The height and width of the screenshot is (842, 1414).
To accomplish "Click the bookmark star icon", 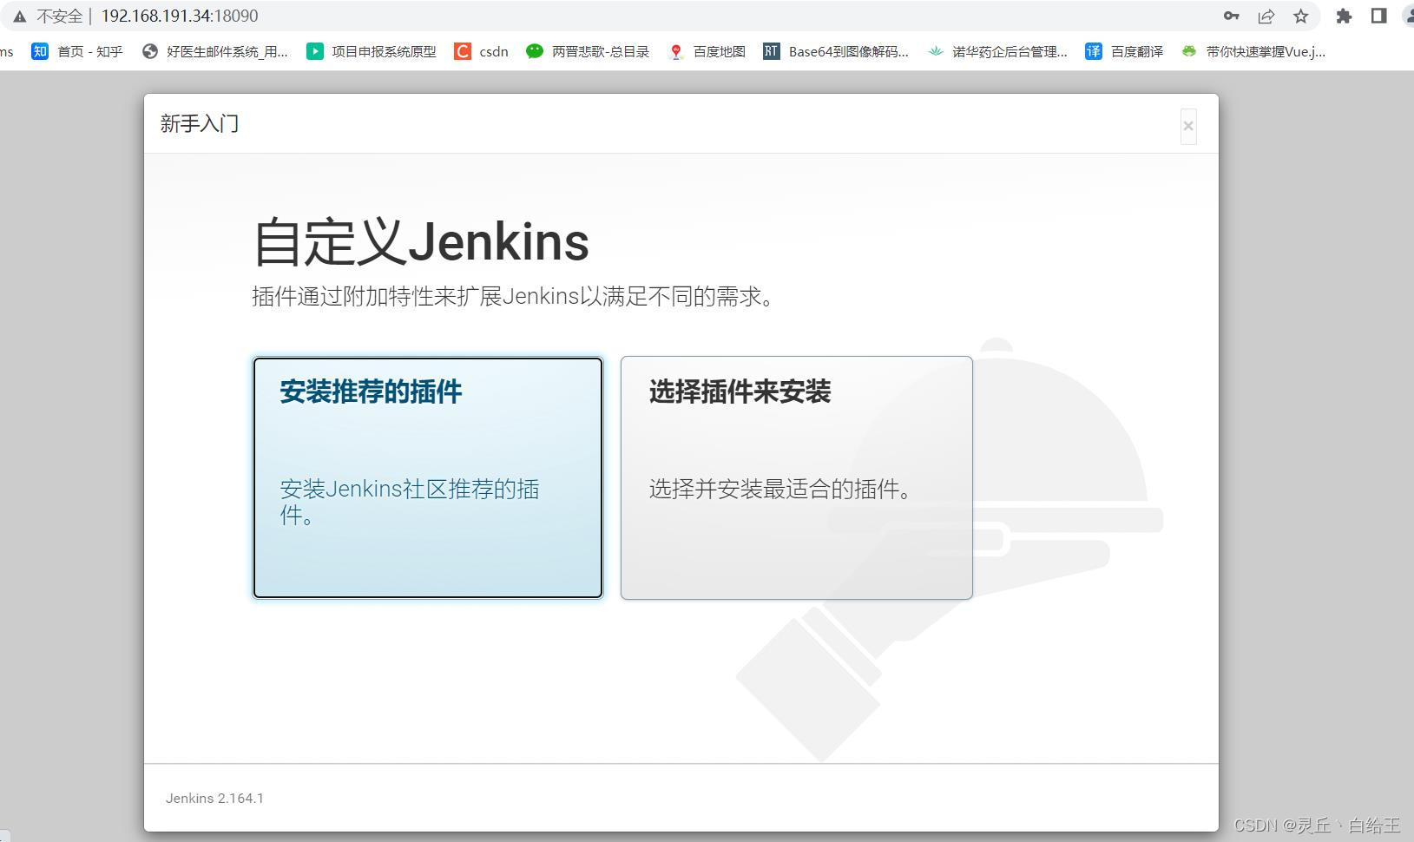I will tap(1302, 16).
